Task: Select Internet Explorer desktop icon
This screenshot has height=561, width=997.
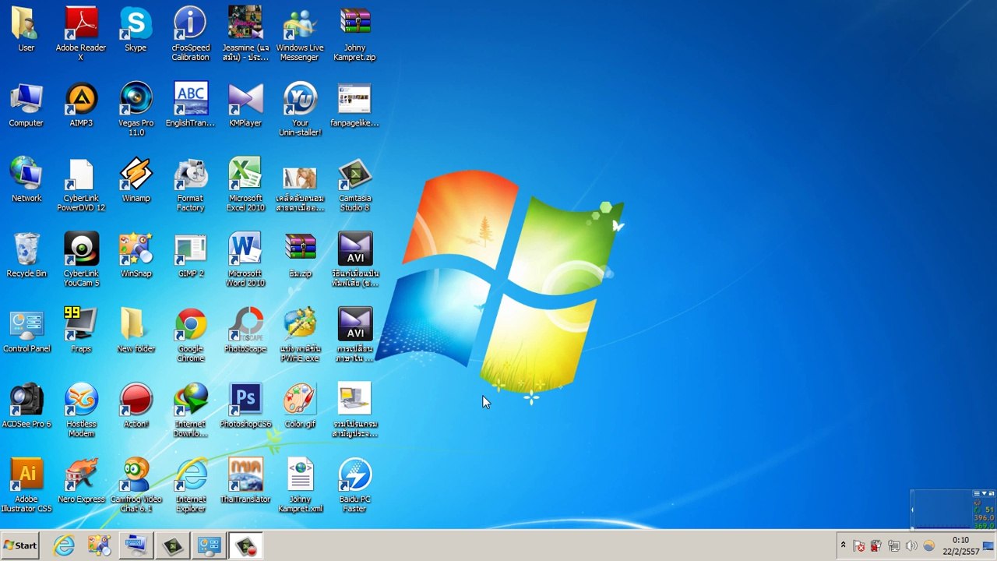Action: (190, 485)
